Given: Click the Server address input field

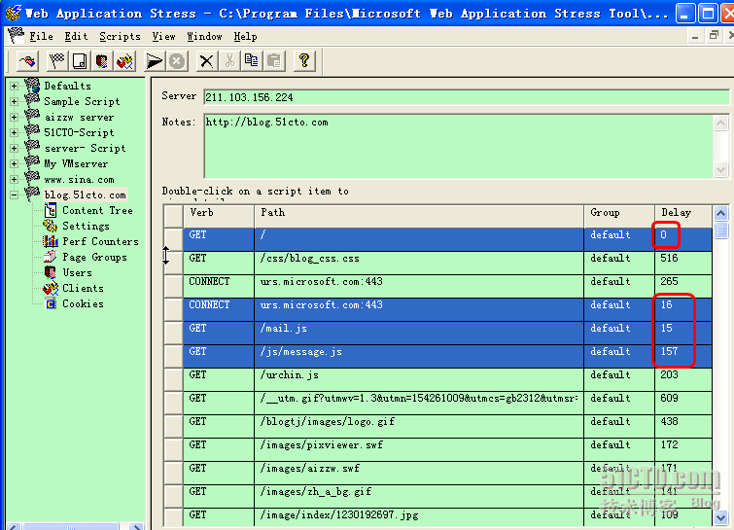Looking at the screenshot, I should pos(467,97).
